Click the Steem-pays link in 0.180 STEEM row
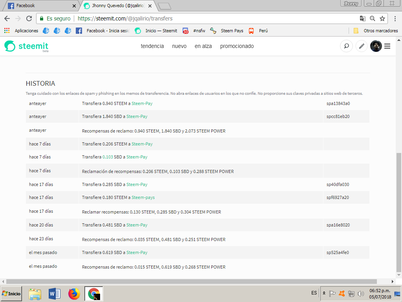The image size is (402, 302). click(143, 197)
